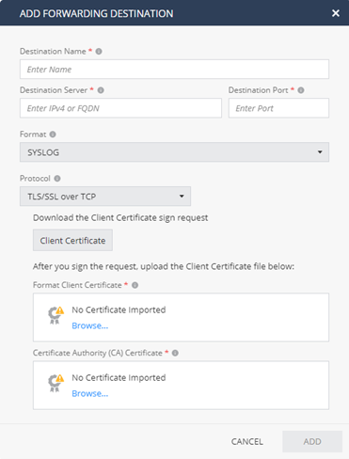Click 'No Certificate Imported' under CA Certificate
This screenshot has height=459, width=349.
point(119,377)
